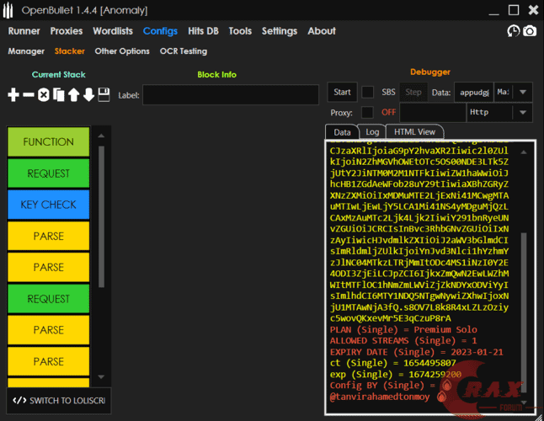Select the blue KEY CHECK block
The width and height of the screenshot is (544, 421).
48,205
